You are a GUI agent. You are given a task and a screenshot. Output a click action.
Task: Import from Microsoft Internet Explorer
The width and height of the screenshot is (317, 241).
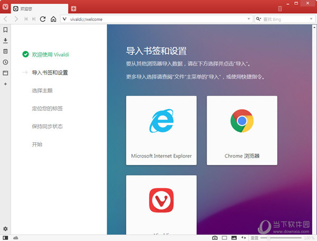tap(161, 131)
